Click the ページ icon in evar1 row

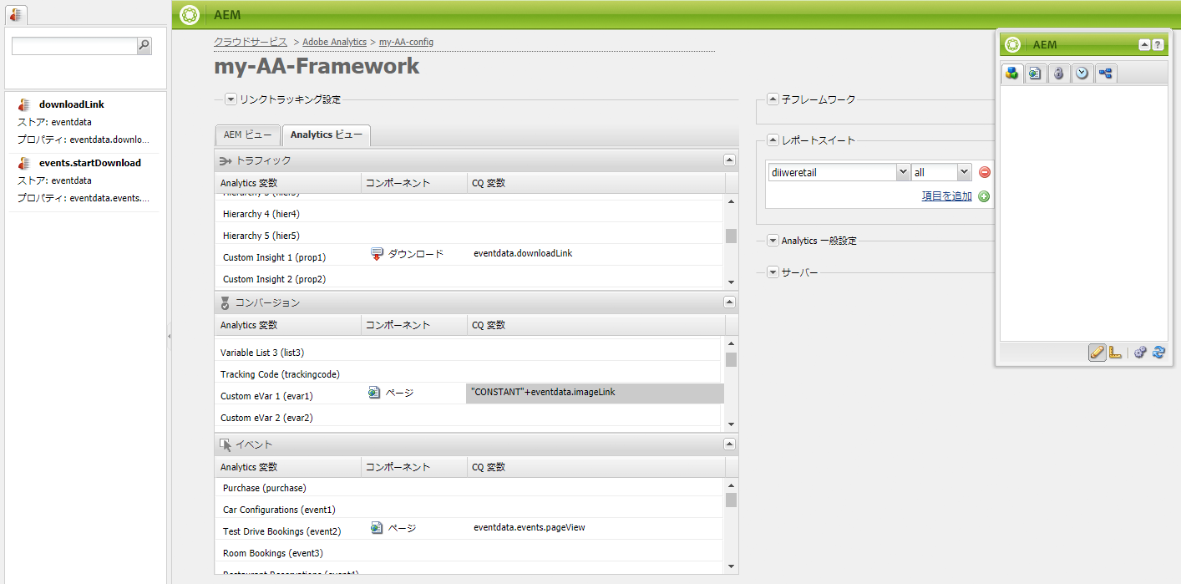point(375,392)
